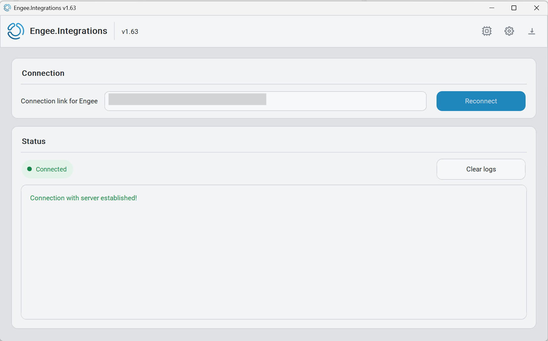548x341 pixels.
Task: Click the Status section heading
Action: pyautogui.click(x=34, y=141)
